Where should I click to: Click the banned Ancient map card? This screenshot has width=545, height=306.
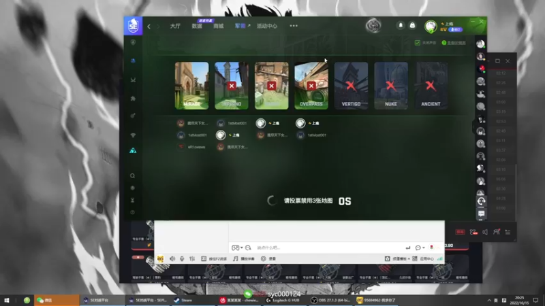point(431,86)
